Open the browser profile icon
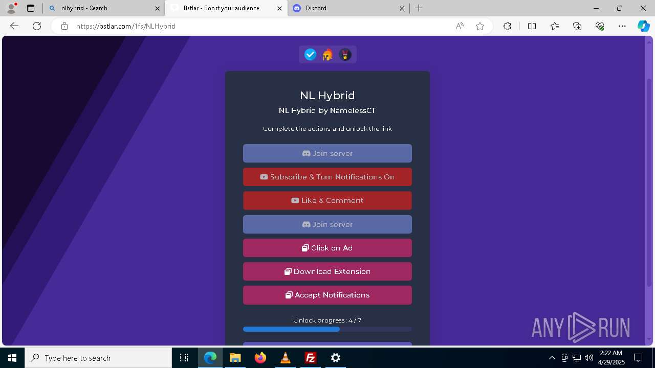655x368 pixels. click(x=11, y=8)
